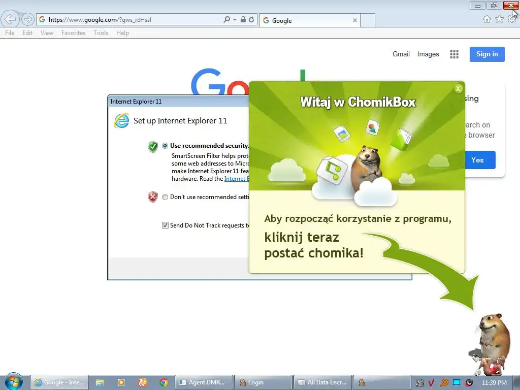The height and width of the screenshot is (390, 520).
Task: Click the search magnifier in address bar
Action: [x=227, y=20]
